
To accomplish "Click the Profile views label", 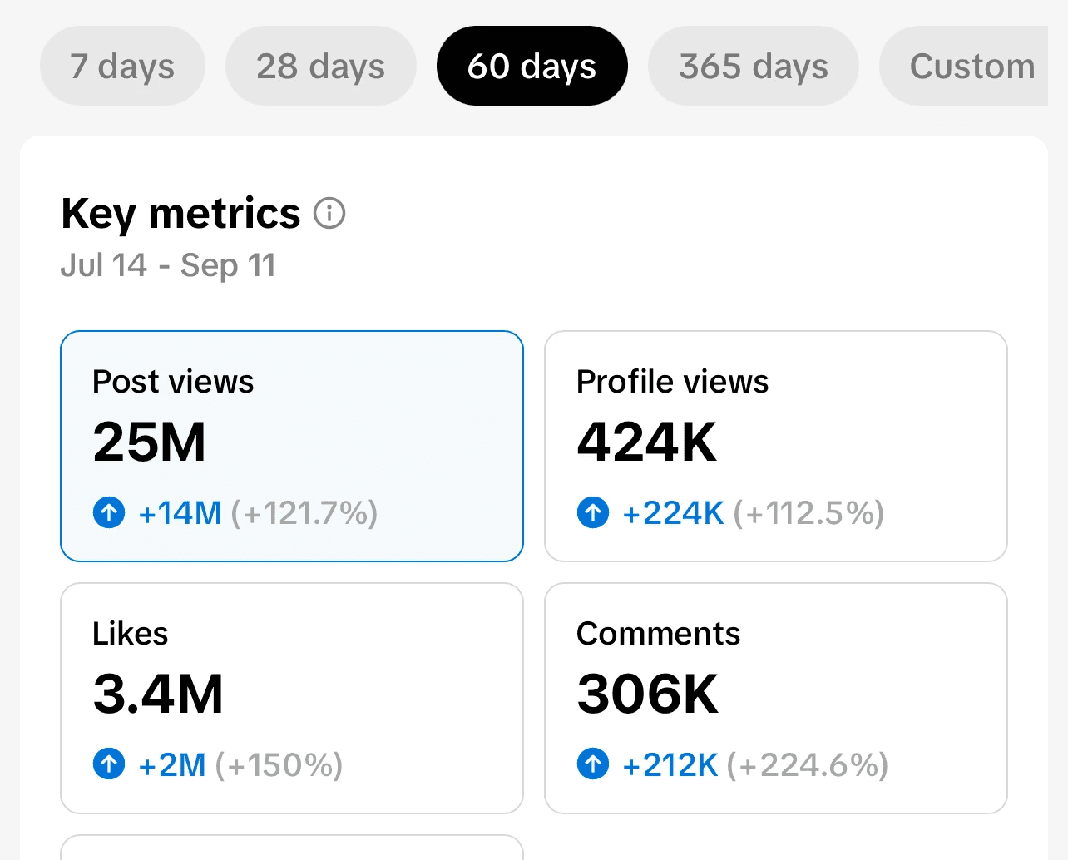I will point(673,382).
